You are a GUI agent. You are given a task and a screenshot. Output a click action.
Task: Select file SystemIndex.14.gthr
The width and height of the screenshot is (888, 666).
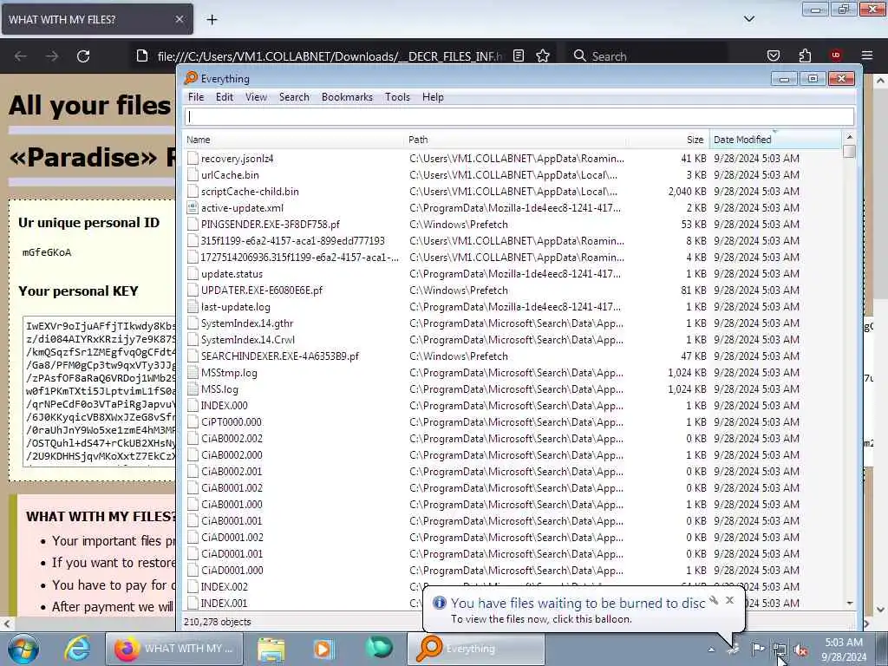click(247, 323)
